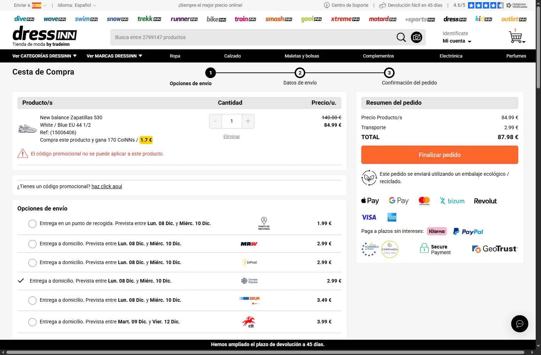Expand Ver MARCAS DRESSINN menu

tap(114, 56)
